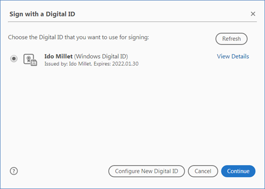The width and height of the screenshot is (265, 189).
Task: Click the Digital ID certificate icon
Action: (x=30, y=60)
